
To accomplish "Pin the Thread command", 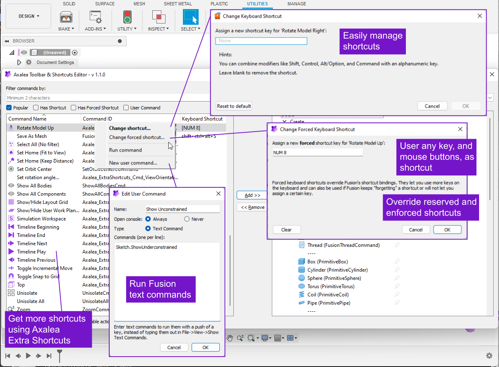I will 397,245.
